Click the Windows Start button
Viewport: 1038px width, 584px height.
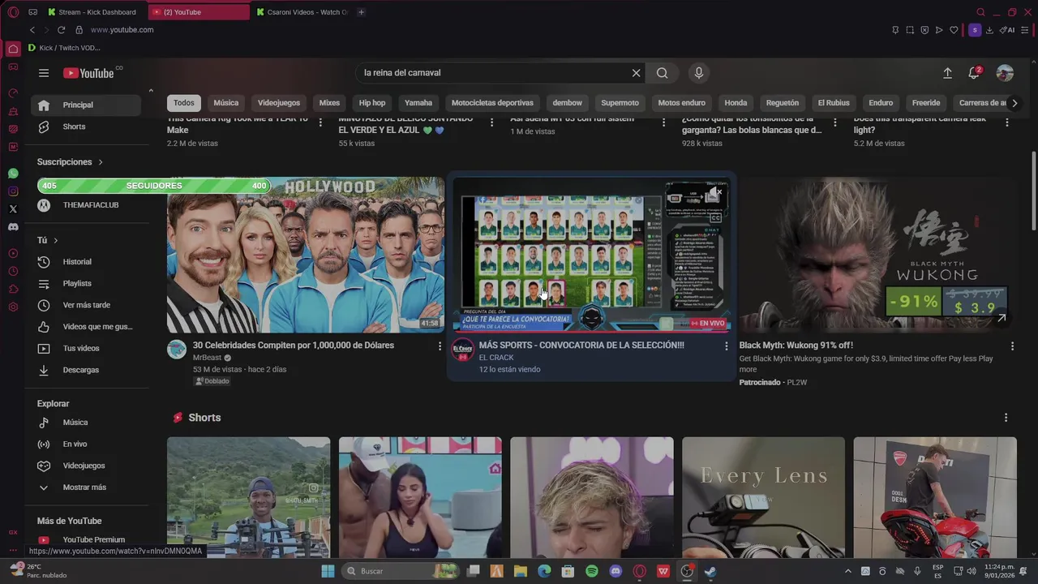[328, 571]
